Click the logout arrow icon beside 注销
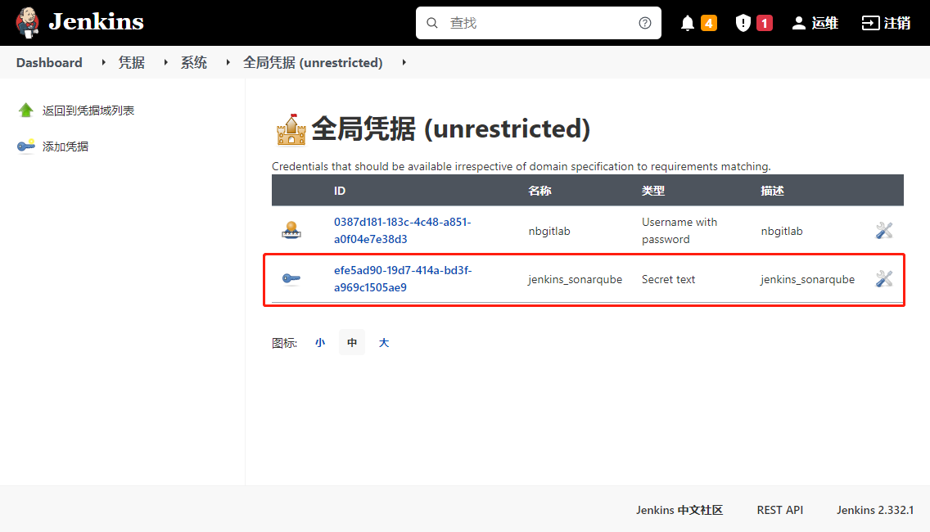Viewport: 930px width, 532px height. [870, 23]
